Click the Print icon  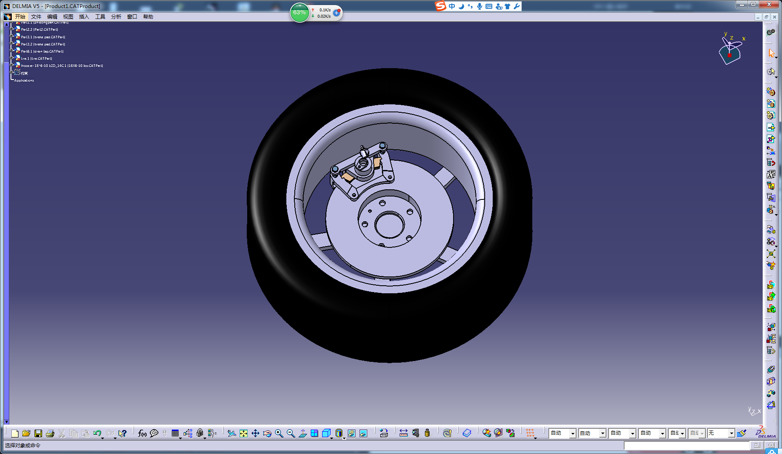pos(50,433)
